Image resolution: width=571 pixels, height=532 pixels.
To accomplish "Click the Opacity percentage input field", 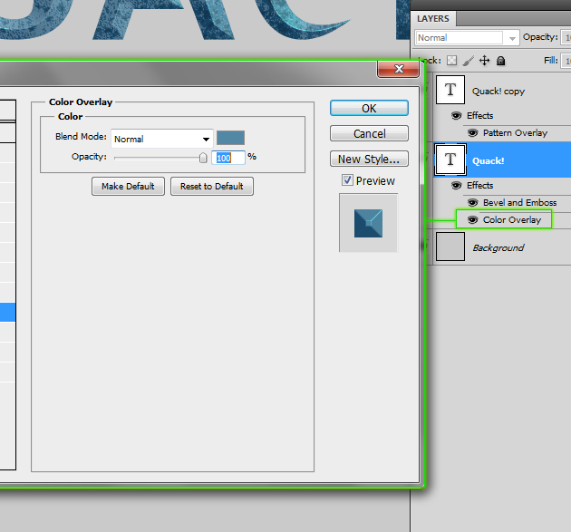I will tap(228, 157).
